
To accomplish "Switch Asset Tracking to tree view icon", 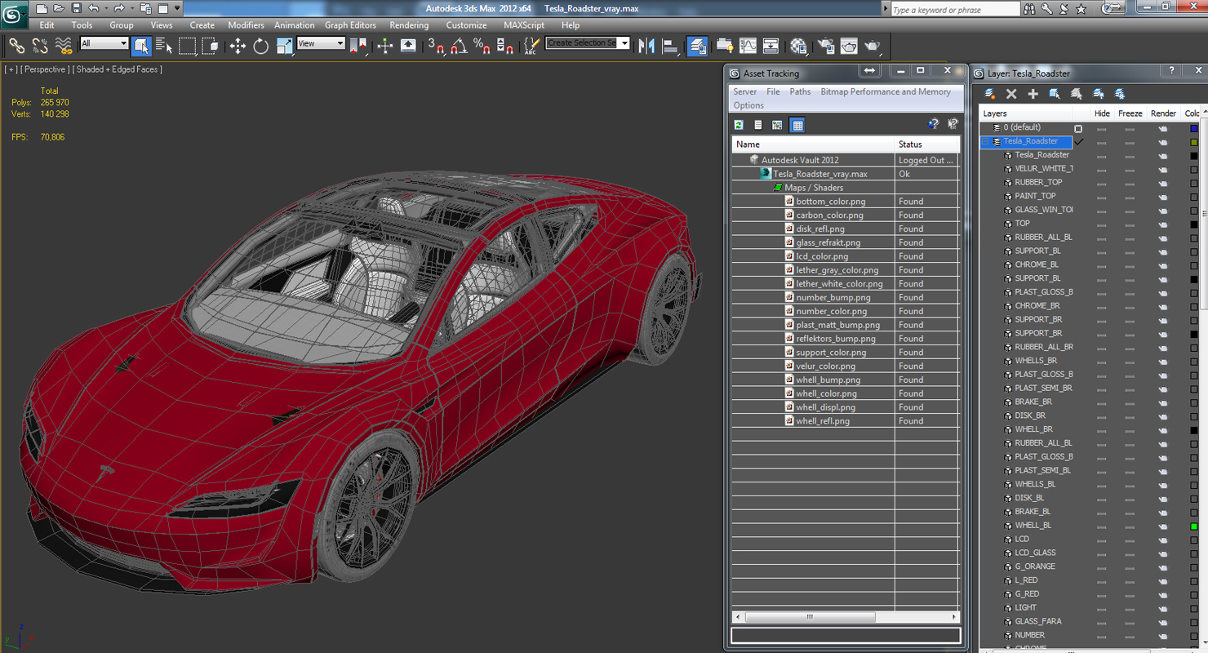I will [778, 125].
